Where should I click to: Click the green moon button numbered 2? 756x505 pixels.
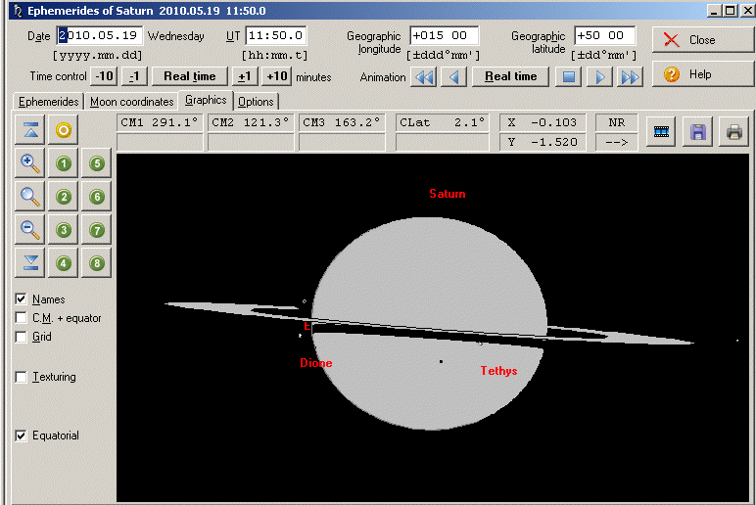click(x=65, y=197)
